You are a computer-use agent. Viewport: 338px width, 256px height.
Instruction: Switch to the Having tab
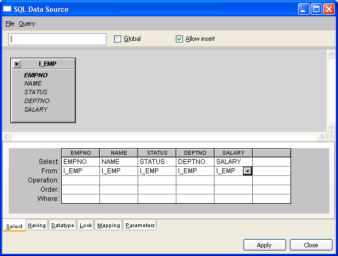pyautogui.click(x=37, y=225)
